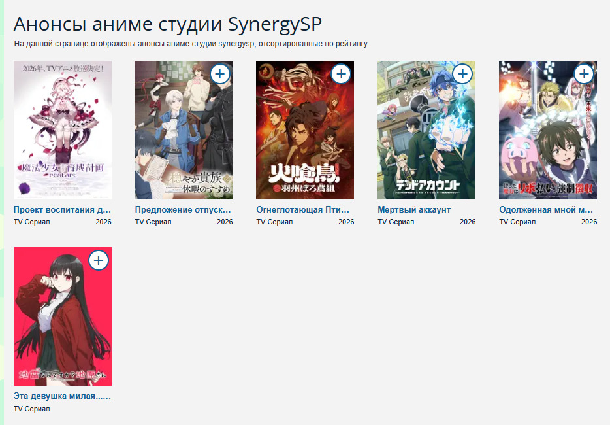The width and height of the screenshot is (610, 425).
Task: Open 'Одолженная мной м...' title link
Action: [546, 210]
